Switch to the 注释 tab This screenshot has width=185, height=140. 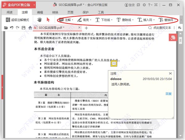click(25, 12)
